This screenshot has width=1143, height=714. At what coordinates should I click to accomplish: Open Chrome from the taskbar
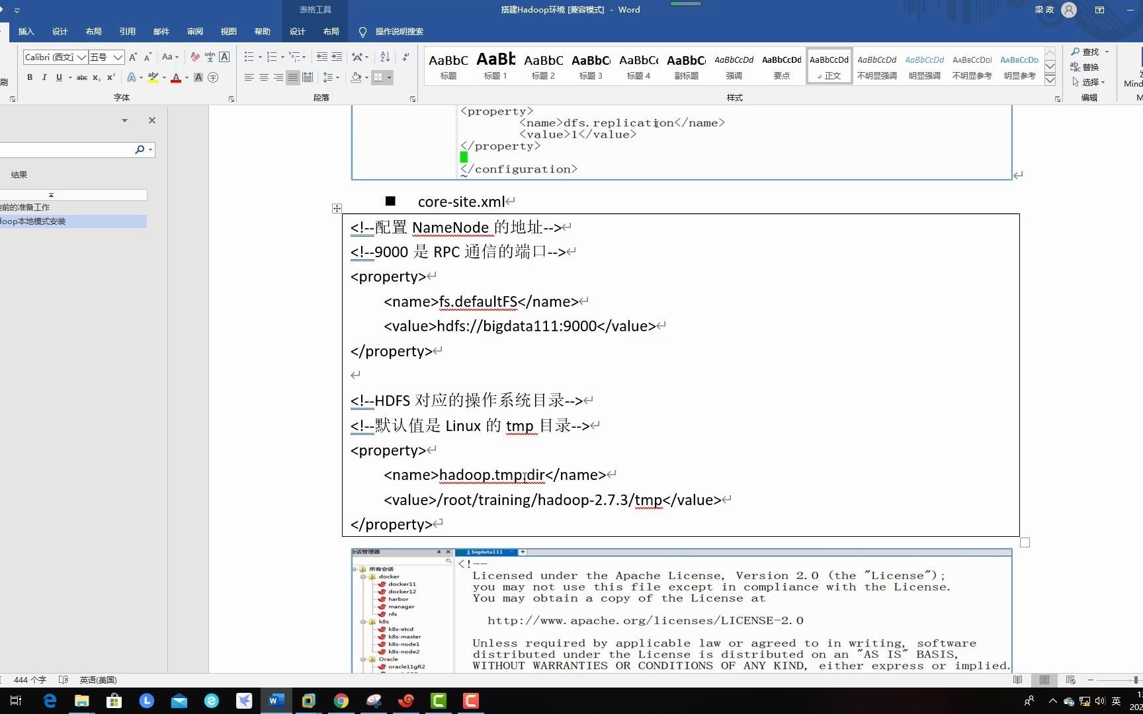pos(341,701)
